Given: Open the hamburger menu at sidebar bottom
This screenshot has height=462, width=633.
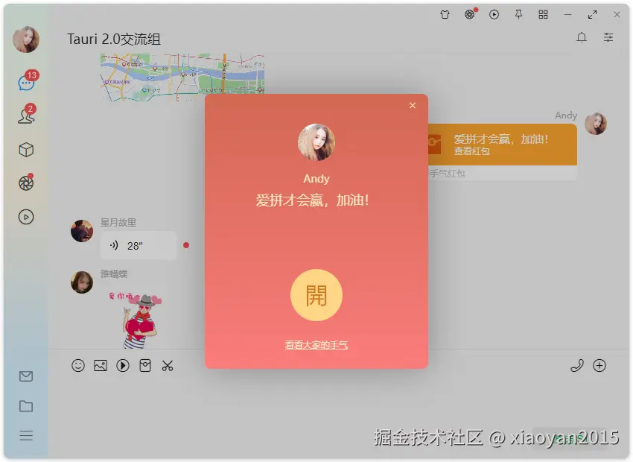Looking at the screenshot, I should point(26,435).
